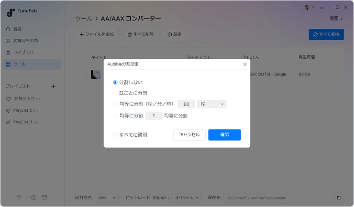Click the blue 確認 button
This screenshot has height=207, width=354.
click(x=224, y=135)
